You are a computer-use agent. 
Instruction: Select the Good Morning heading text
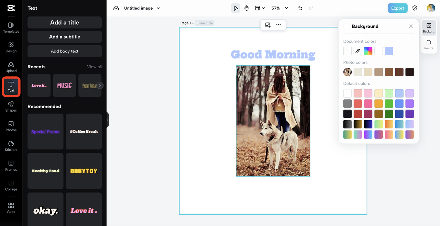click(x=273, y=55)
